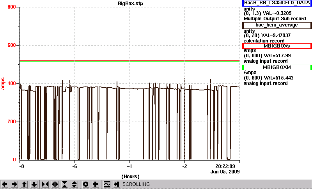312x189 pixels.
Task: Click the -8 hours x-axis tick label
Action: click(x=21, y=166)
